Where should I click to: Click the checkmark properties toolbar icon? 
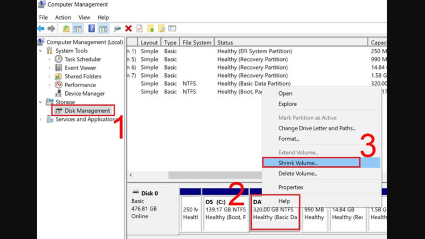[x=139, y=29]
